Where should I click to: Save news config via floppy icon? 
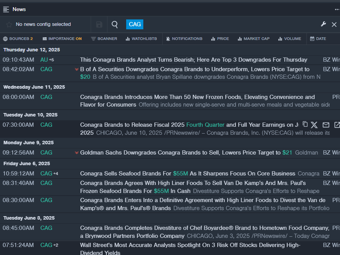pos(99,24)
